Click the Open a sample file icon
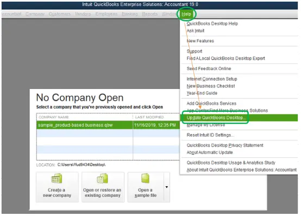The height and width of the screenshot is (216, 301). (146, 187)
